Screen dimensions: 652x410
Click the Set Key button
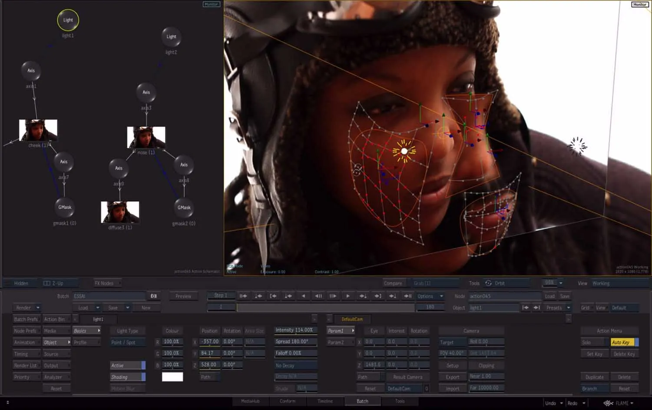[x=594, y=354]
